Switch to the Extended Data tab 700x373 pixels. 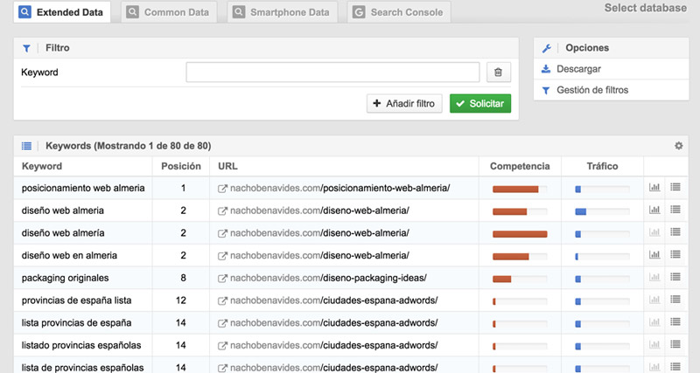(x=61, y=12)
